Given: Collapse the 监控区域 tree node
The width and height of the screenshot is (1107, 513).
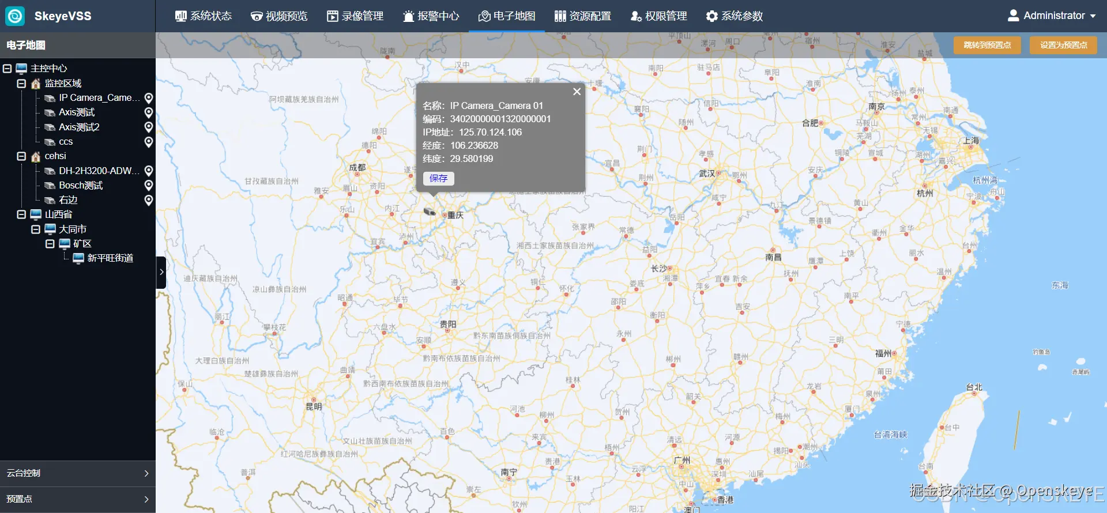Looking at the screenshot, I should coord(21,84).
